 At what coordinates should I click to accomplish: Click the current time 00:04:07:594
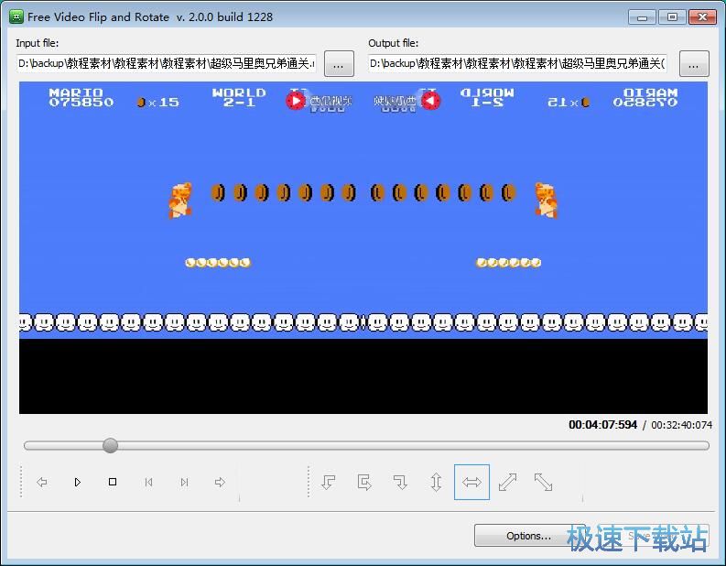tap(602, 425)
